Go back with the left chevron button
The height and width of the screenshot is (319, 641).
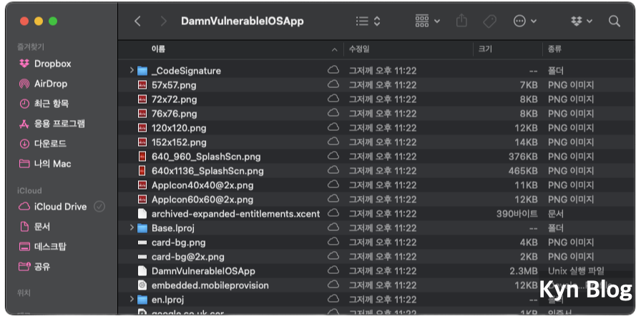point(138,21)
